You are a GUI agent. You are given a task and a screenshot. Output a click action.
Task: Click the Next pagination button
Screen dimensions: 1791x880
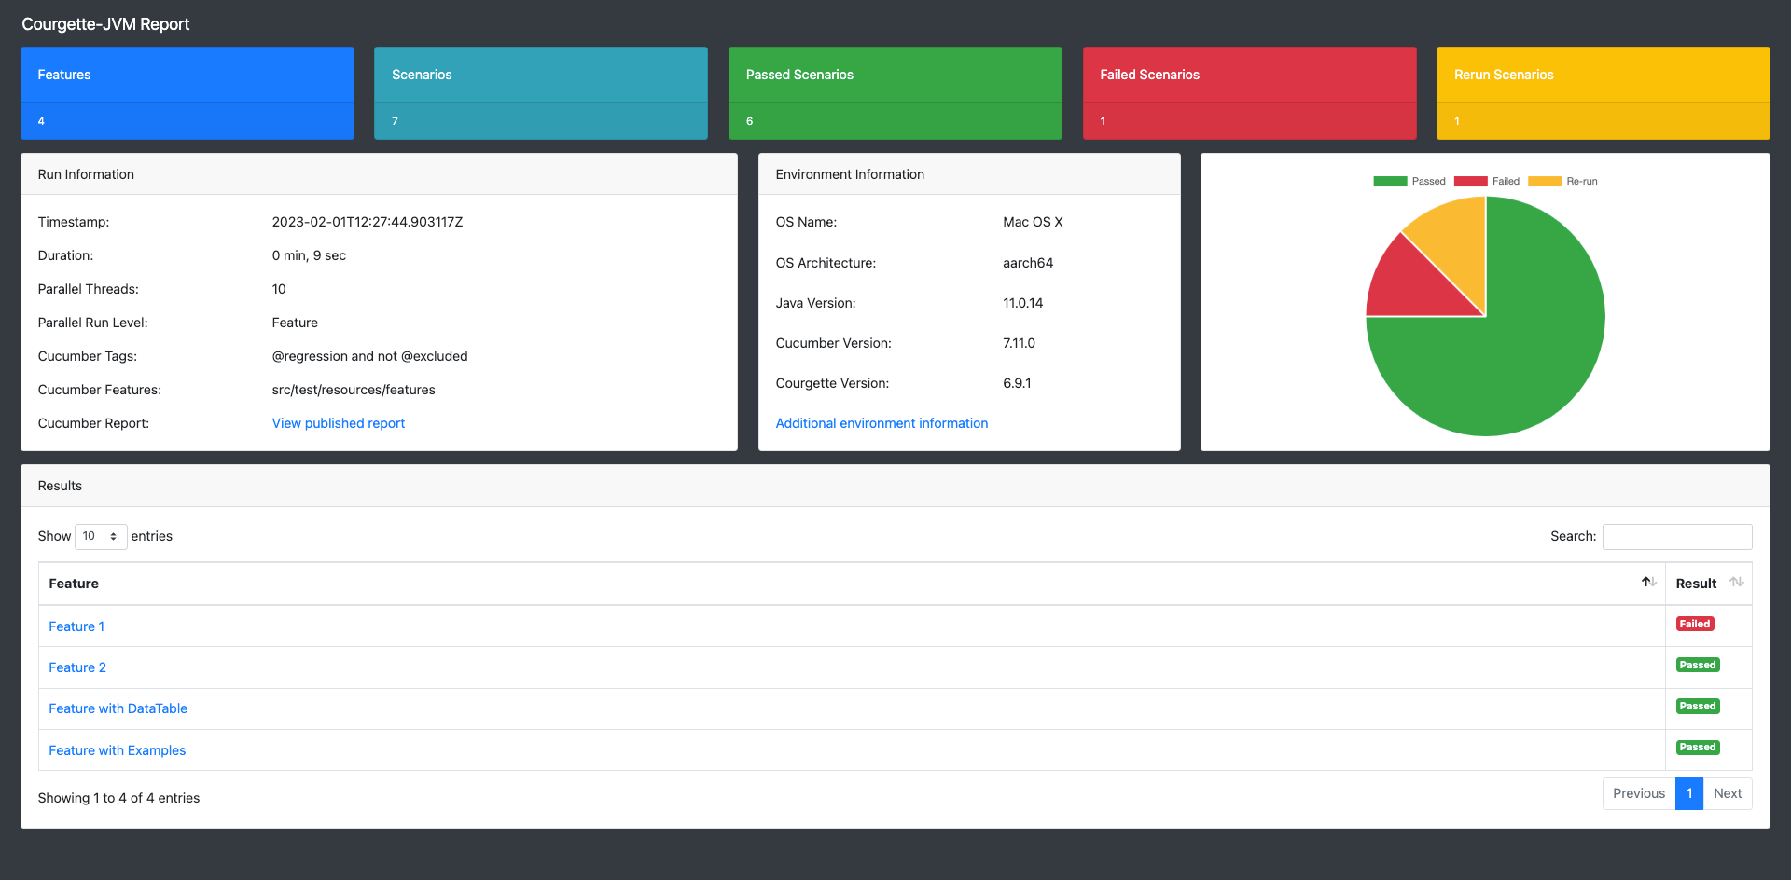[x=1728, y=793]
